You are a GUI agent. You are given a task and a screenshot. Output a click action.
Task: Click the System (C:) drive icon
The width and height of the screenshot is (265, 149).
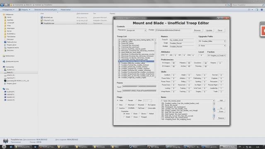[x=5, y=70]
